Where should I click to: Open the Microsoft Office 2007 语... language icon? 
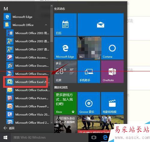10,49
